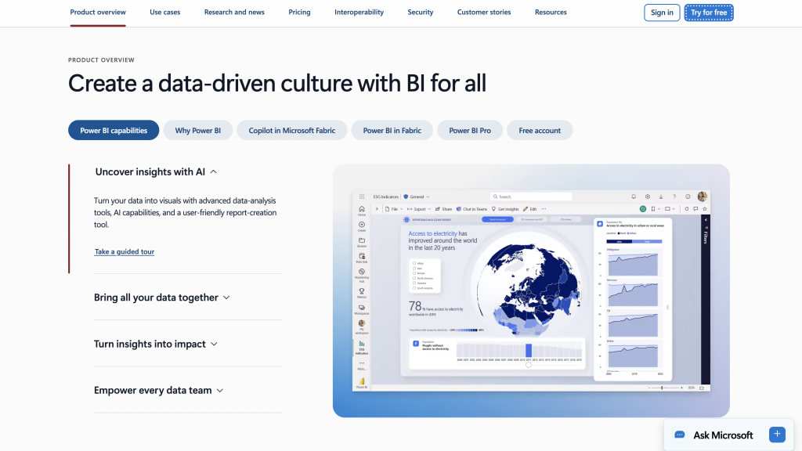
Task: Follow the Take a guided tour link
Action: [124, 251]
